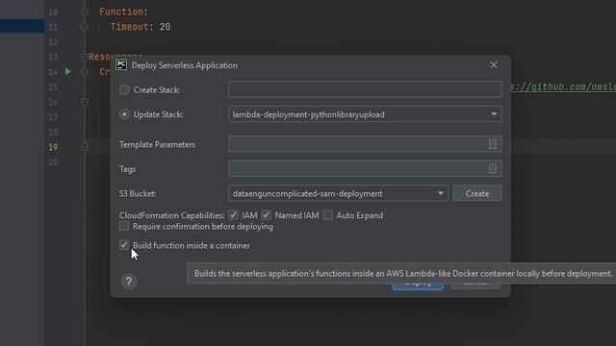Click the Tags input field

(365, 169)
